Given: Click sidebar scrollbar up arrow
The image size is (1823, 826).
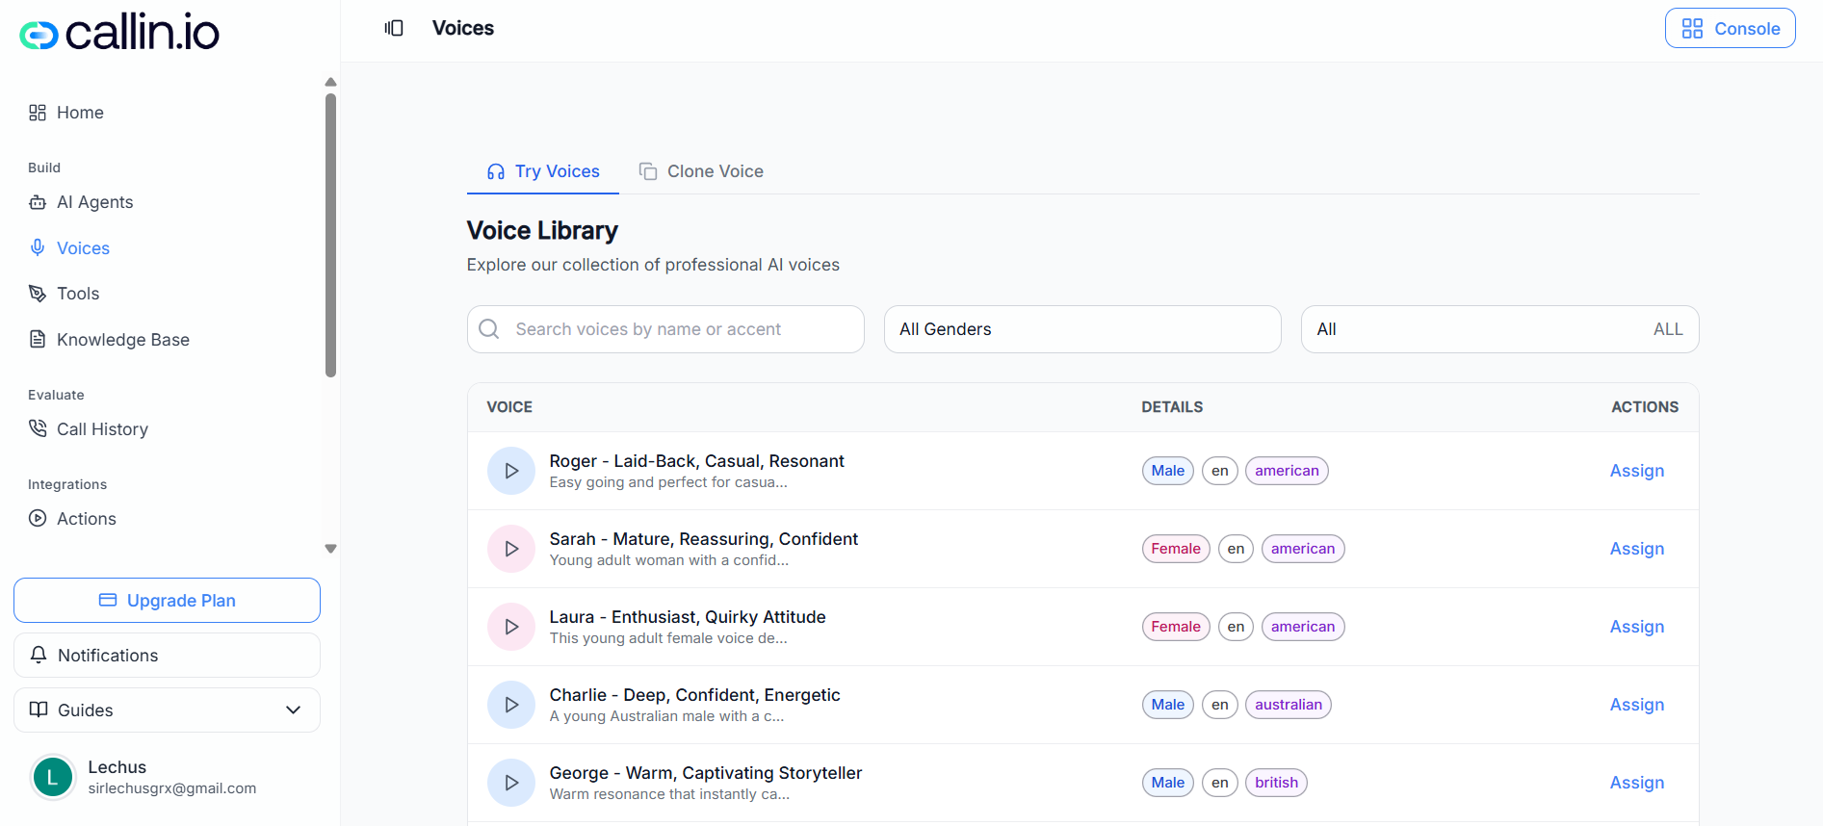Looking at the screenshot, I should (x=330, y=82).
